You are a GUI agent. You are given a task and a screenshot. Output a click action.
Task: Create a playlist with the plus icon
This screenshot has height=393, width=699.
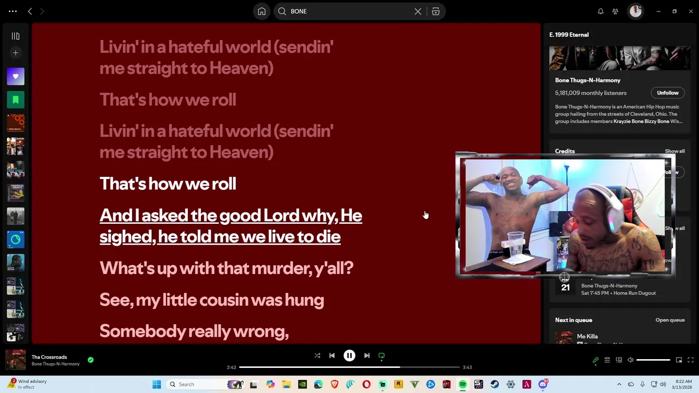tap(15, 53)
